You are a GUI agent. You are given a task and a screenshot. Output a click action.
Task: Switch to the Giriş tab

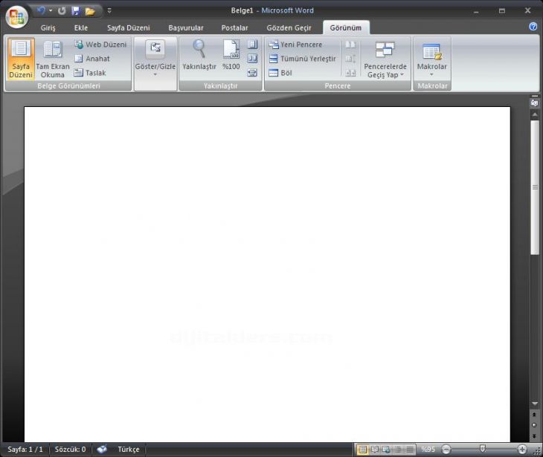48,27
